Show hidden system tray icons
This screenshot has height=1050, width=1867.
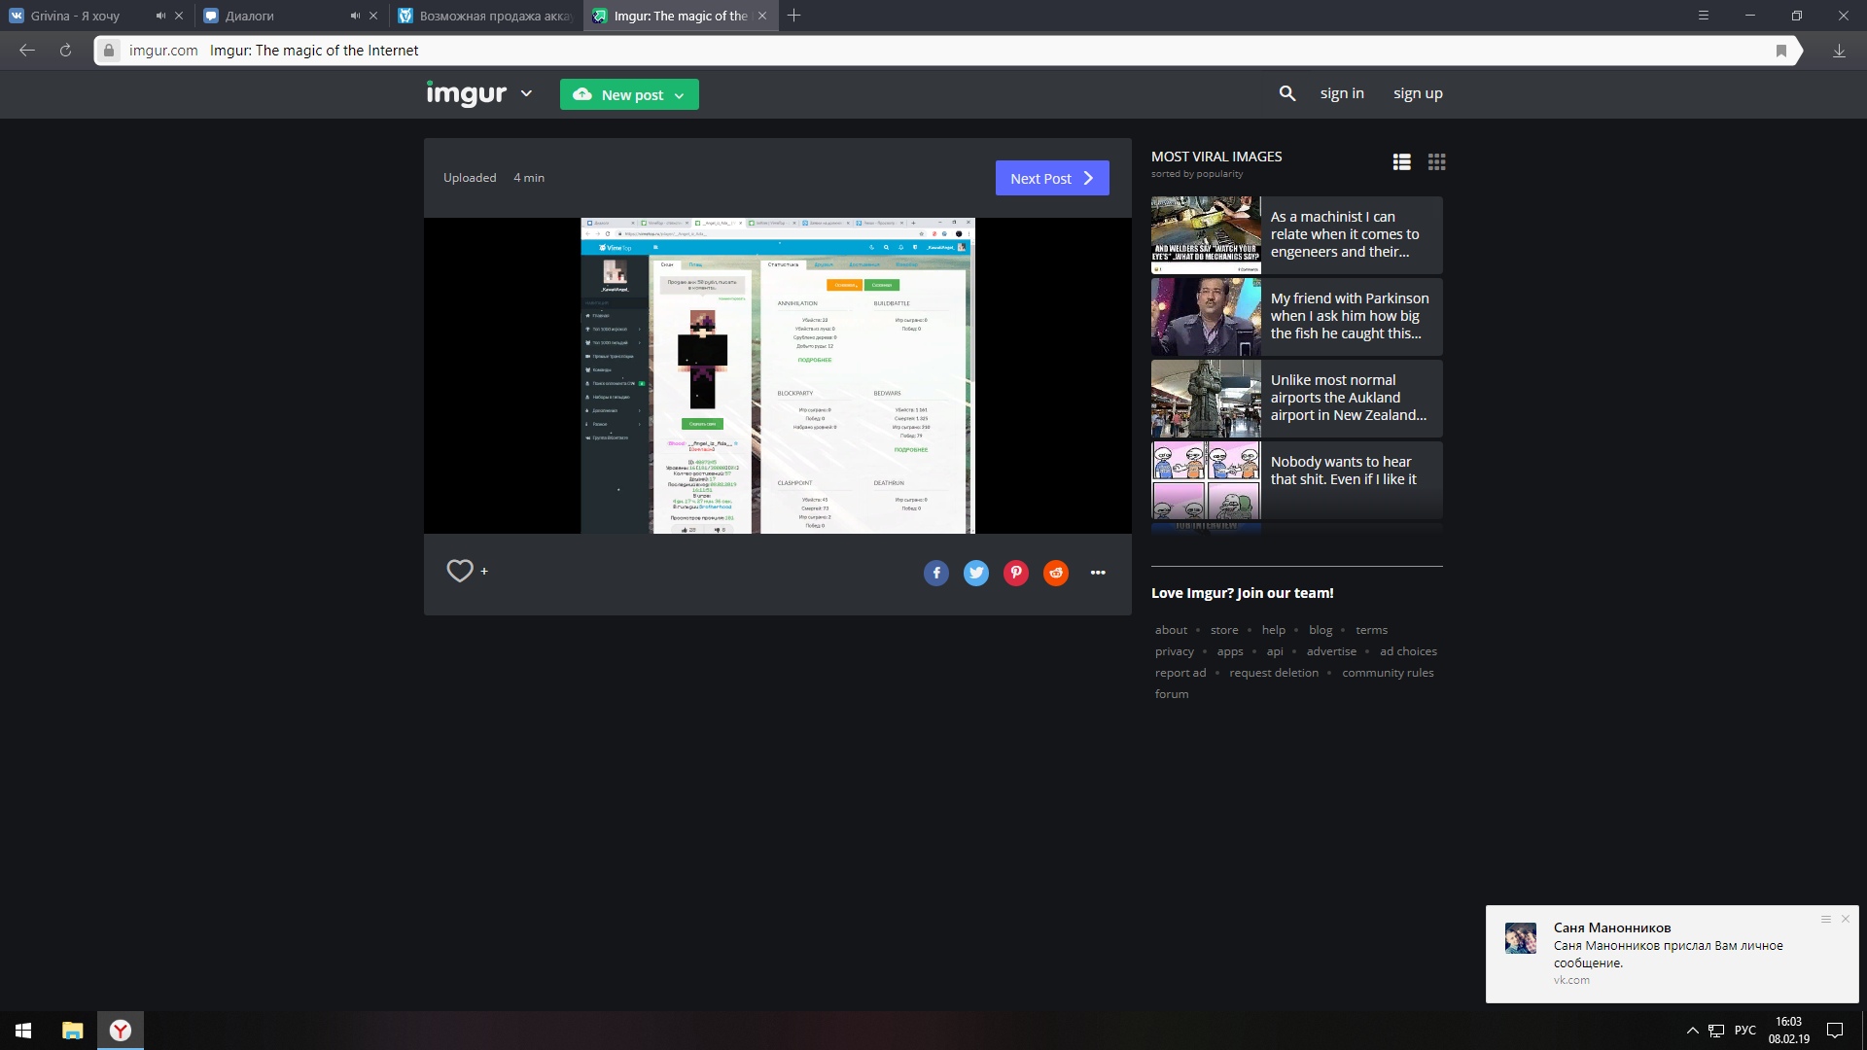coord(1692,1031)
